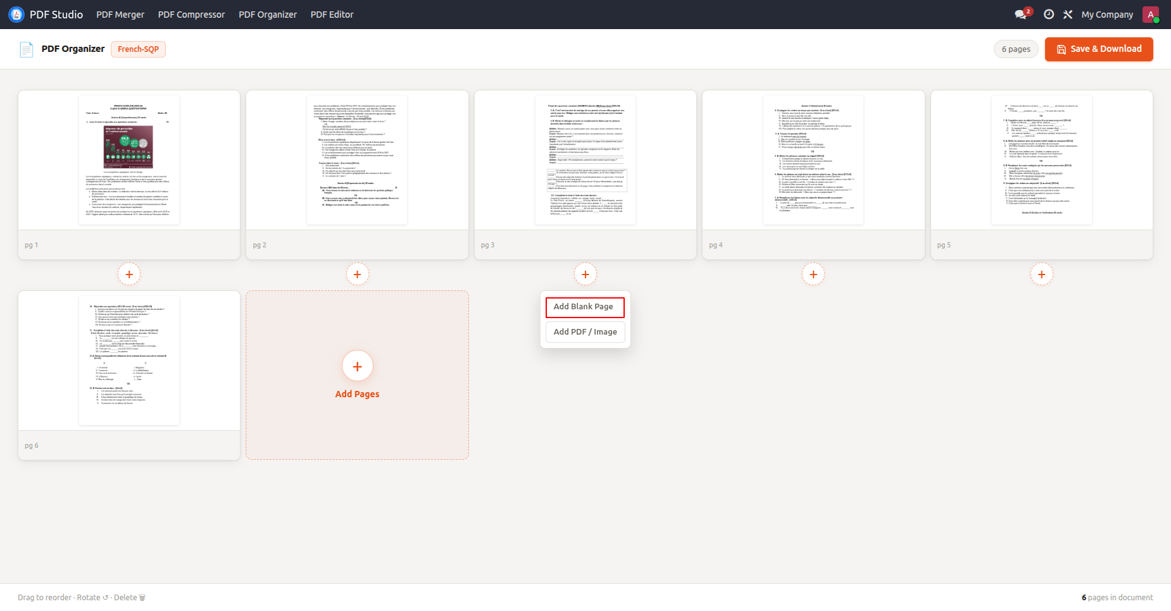Click the French-SQP file name tag
The width and height of the screenshot is (1171, 611).
[x=138, y=49]
